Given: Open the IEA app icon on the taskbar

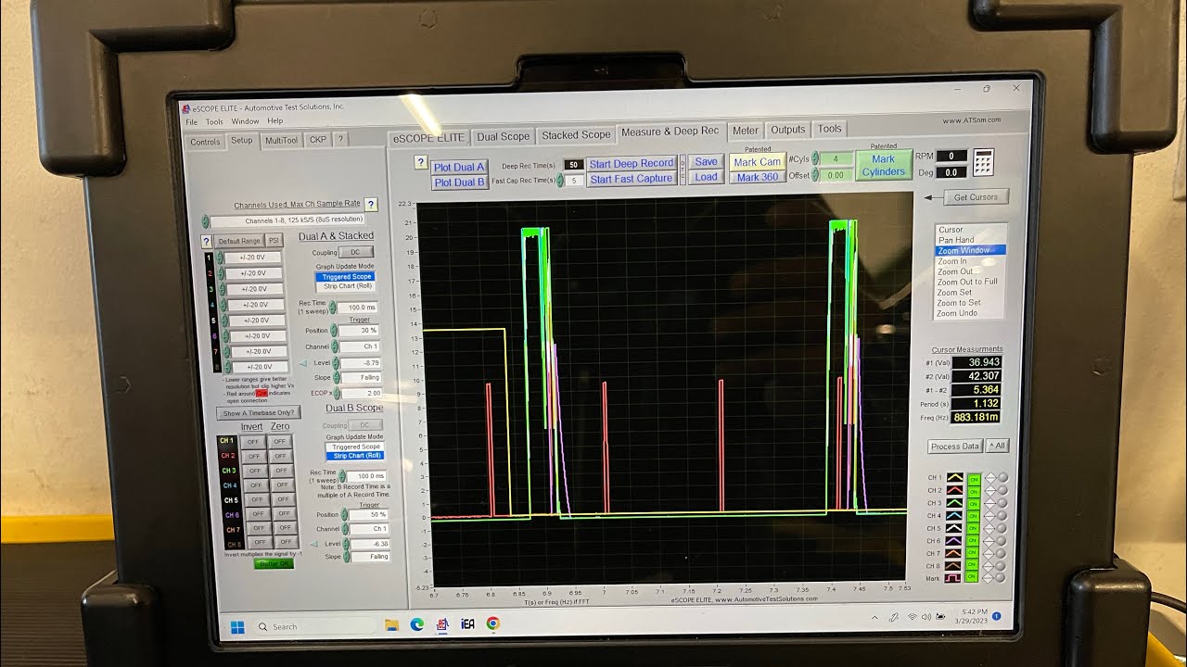Looking at the screenshot, I should pyautogui.click(x=467, y=623).
